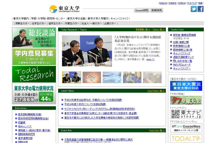Select 留学生の方へ audience tab
Image resolution: width=219 pixels, height=143 pixels.
coord(56,24)
